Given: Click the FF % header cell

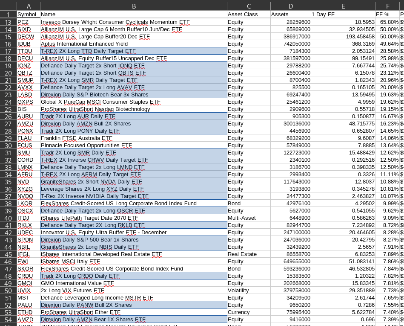Looking at the screenshot, I should pyautogui.click(x=387, y=15).
